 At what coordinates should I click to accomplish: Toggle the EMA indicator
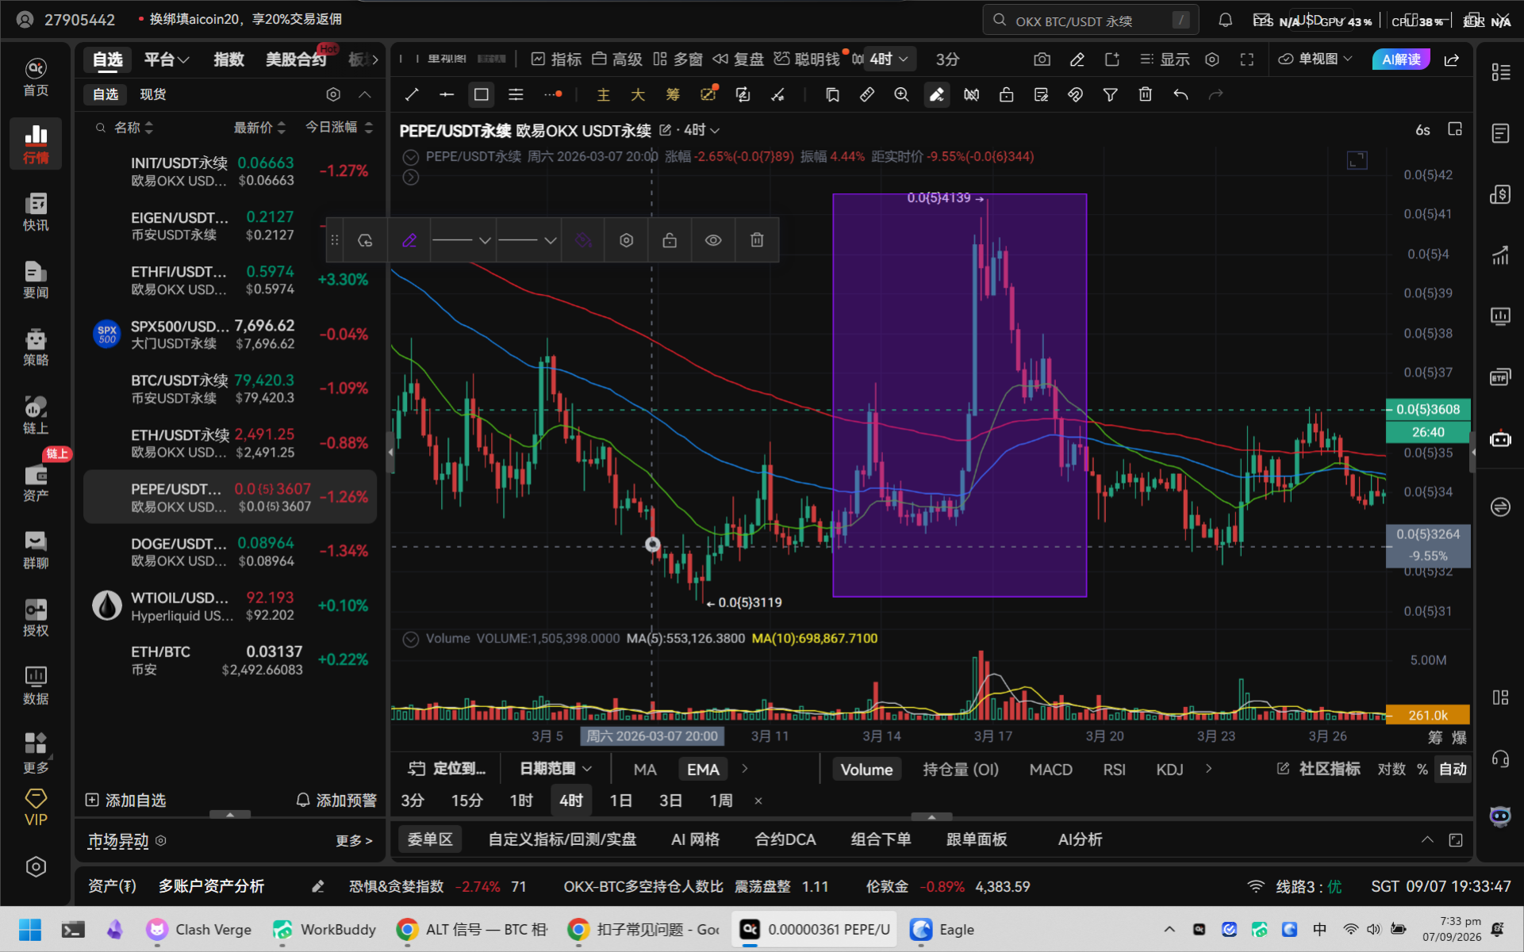pos(703,769)
